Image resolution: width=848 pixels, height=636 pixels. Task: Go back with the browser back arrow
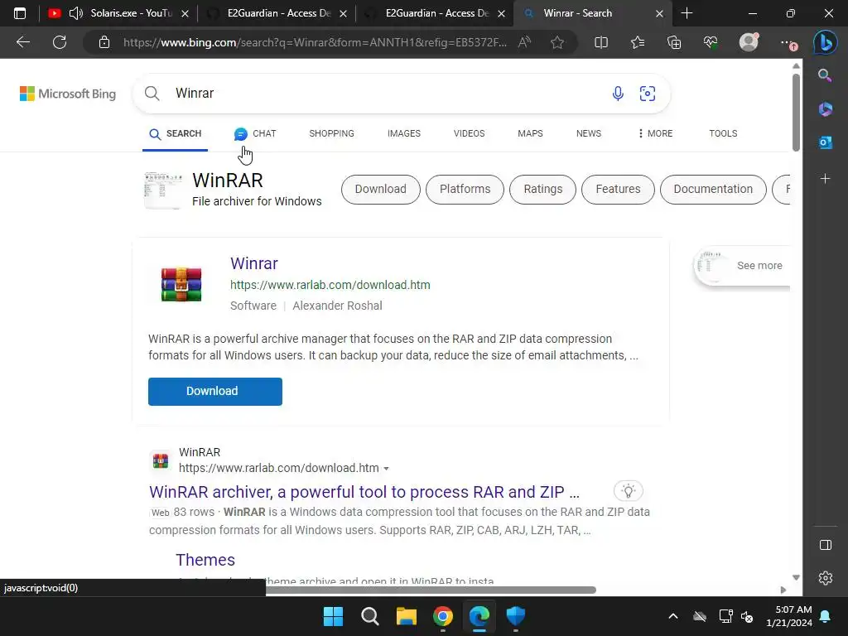(x=22, y=42)
